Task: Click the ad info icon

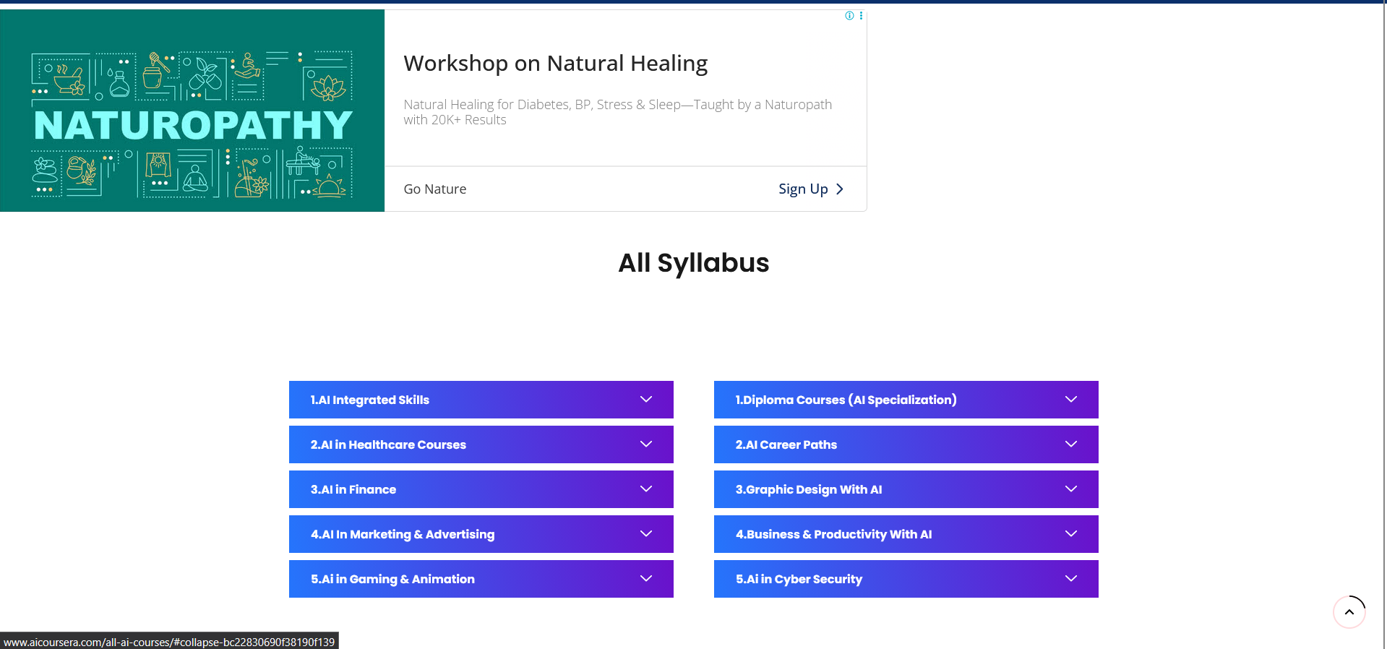Action: click(x=849, y=16)
